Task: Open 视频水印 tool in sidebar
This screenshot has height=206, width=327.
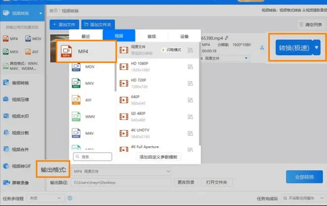Action: (x=20, y=116)
